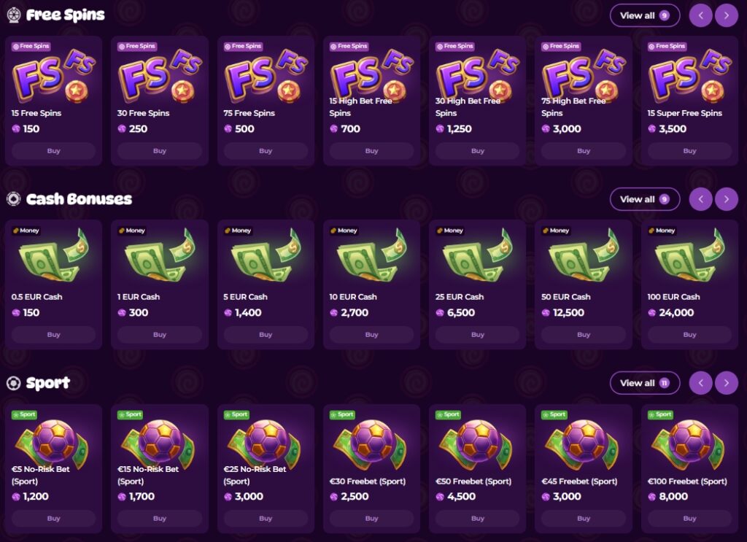This screenshot has width=747, height=542.
Task: Click the €30 Freebet football image
Action: [371, 444]
